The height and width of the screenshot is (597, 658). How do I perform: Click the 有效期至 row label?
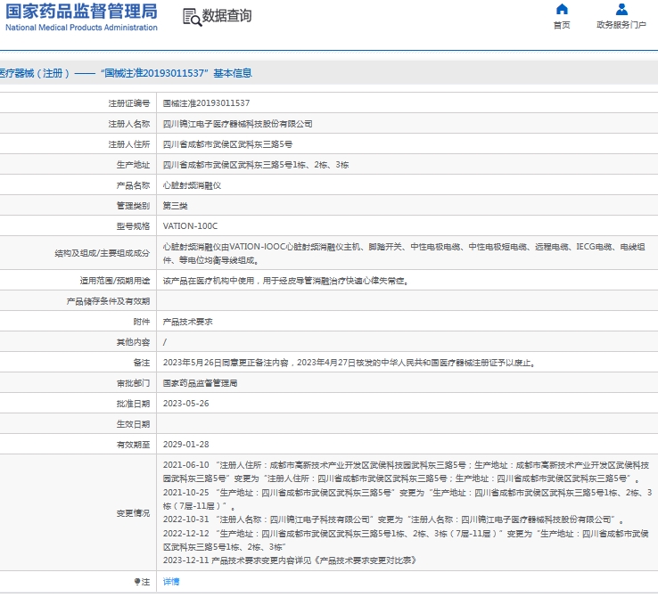tap(133, 445)
